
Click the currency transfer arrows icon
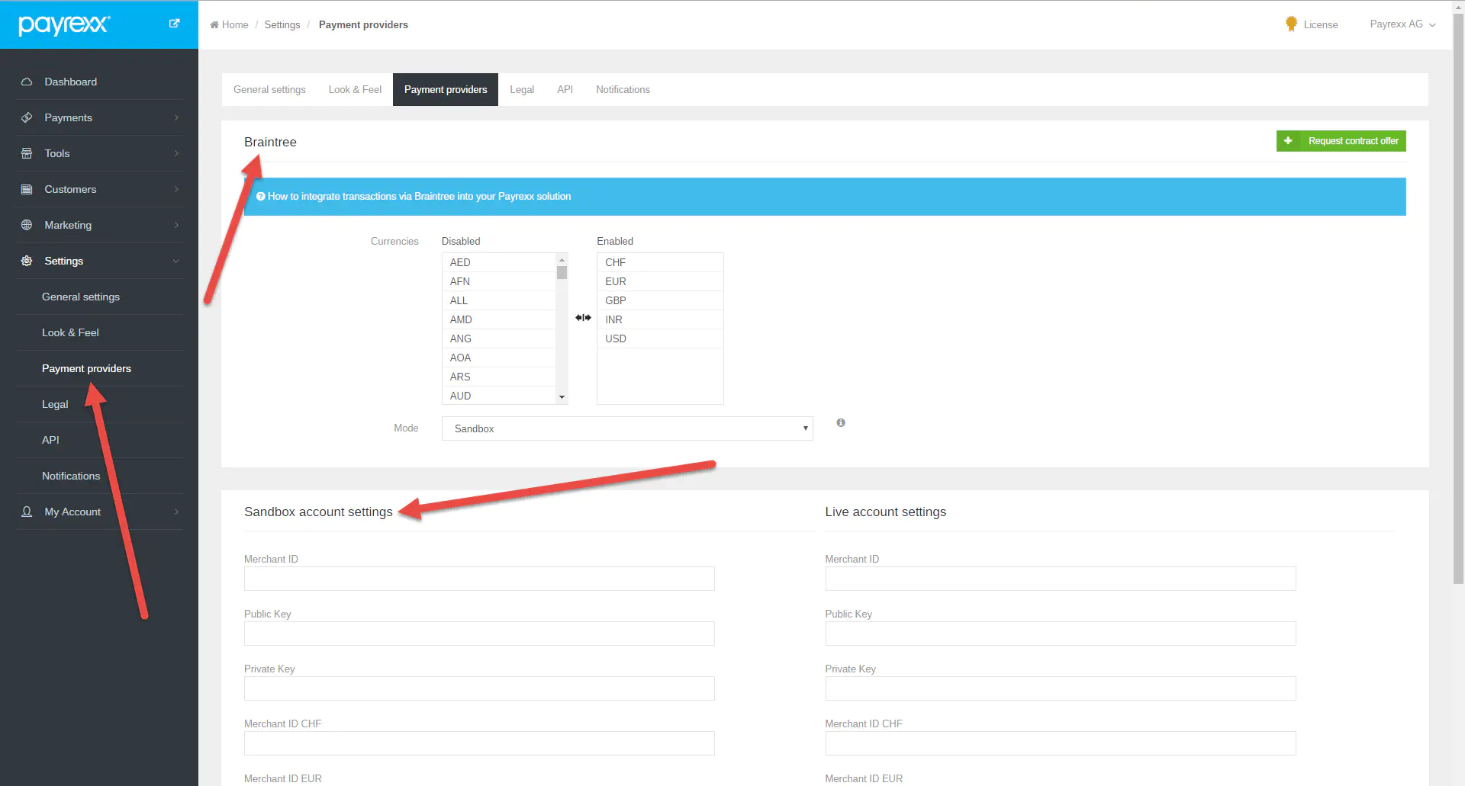pos(583,318)
